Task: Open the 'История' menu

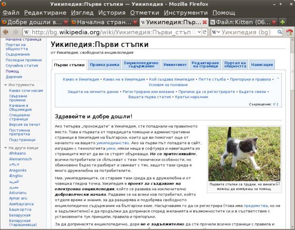Action: [112, 13]
